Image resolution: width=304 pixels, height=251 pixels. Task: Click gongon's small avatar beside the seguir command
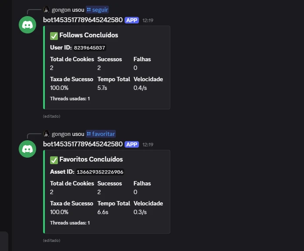(x=47, y=10)
